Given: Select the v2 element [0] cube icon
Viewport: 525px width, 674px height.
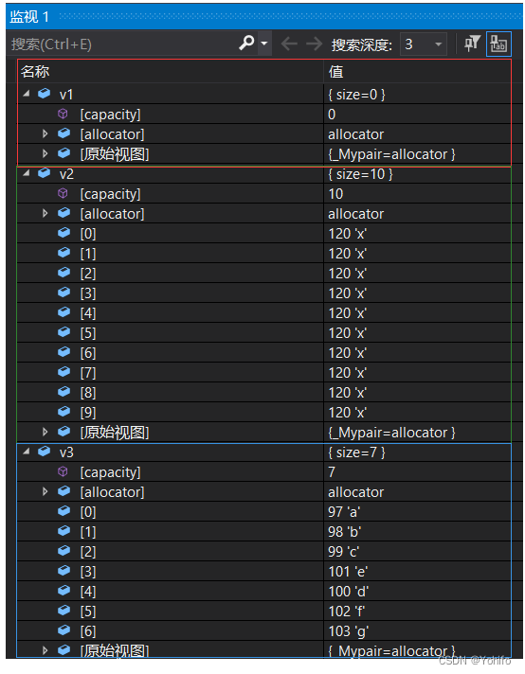Looking at the screenshot, I should (63, 233).
